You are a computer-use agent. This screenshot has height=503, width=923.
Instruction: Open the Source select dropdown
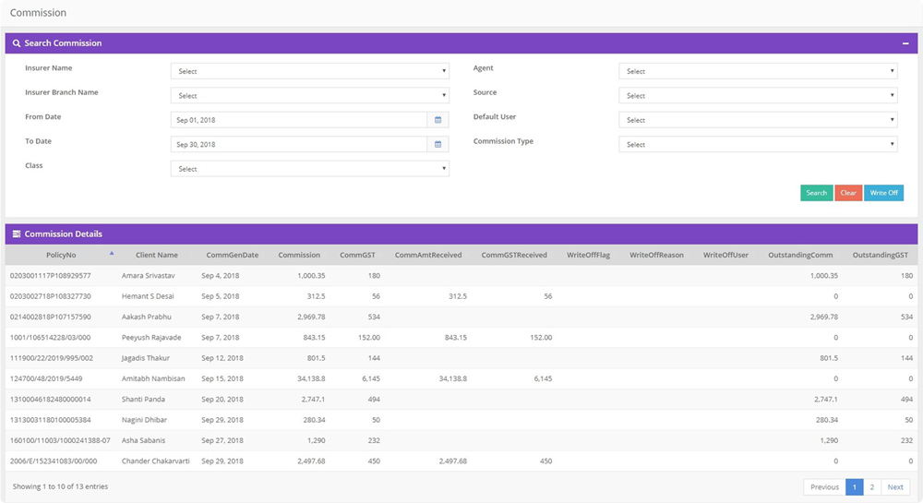(757, 96)
